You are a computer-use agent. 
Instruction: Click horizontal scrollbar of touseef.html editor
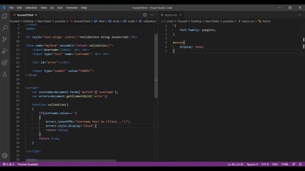tap(71, 161)
